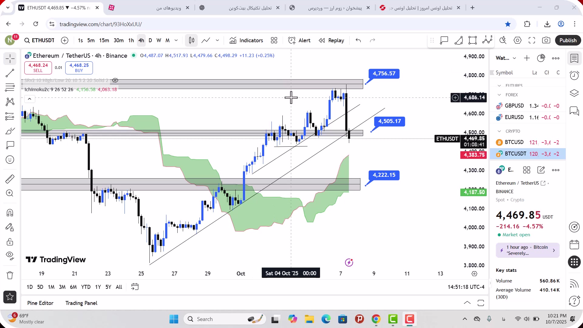The image size is (583, 328).
Task: Open the go to date calendar
Action: [135, 287]
